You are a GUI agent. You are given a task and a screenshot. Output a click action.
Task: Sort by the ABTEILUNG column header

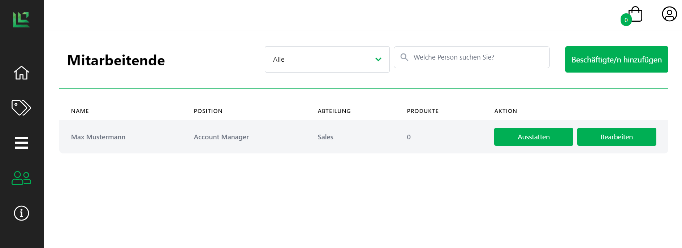[x=334, y=111]
